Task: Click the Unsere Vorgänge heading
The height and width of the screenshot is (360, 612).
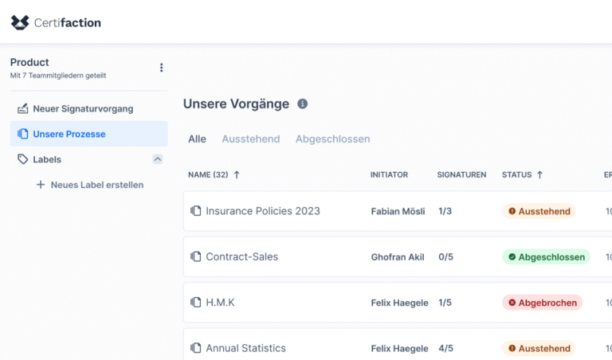Action: point(237,104)
